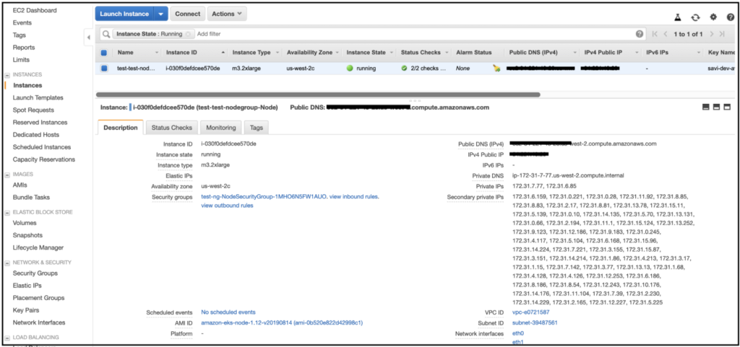Open Launch Templates in sidebar

(38, 97)
